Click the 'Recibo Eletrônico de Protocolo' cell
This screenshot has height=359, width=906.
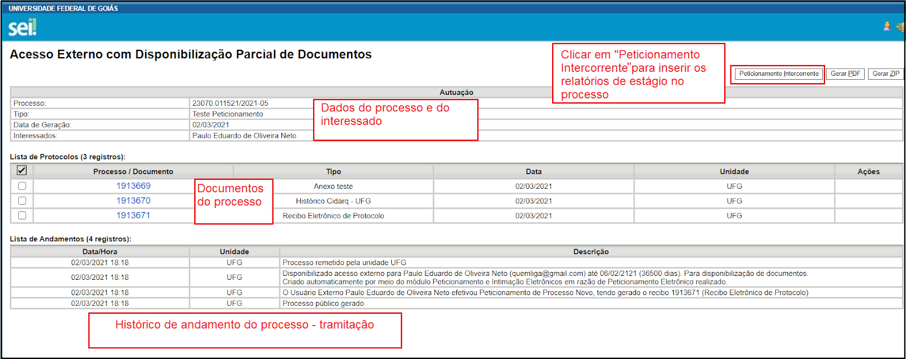click(333, 216)
